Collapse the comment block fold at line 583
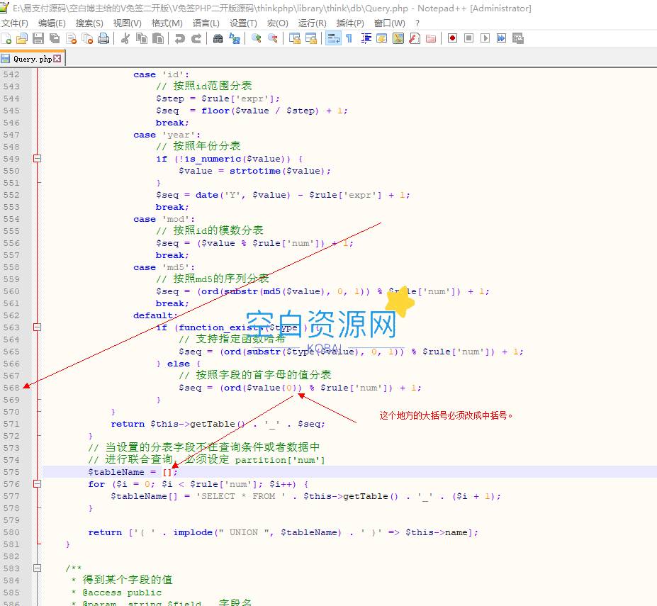The image size is (657, 606). (37, 568)
